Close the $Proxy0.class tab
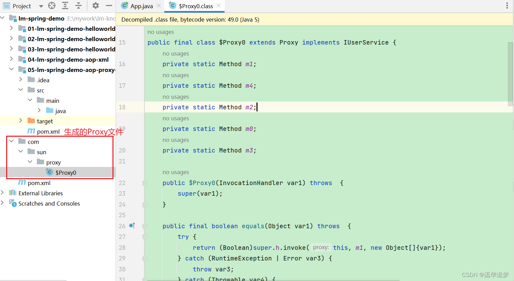Screen dimensions: 514x281 click(218, 5)
